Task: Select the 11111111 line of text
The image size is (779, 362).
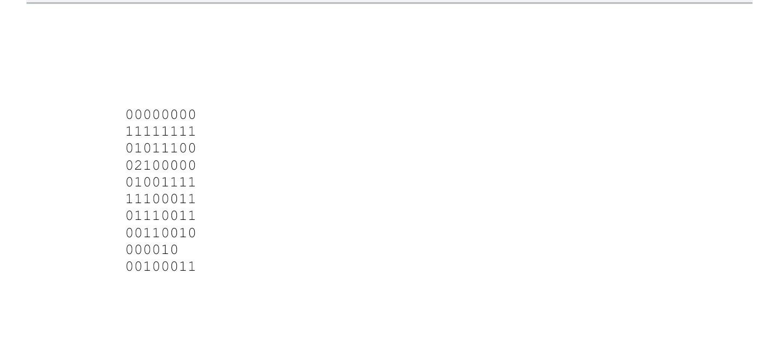Action: [161, 131]
